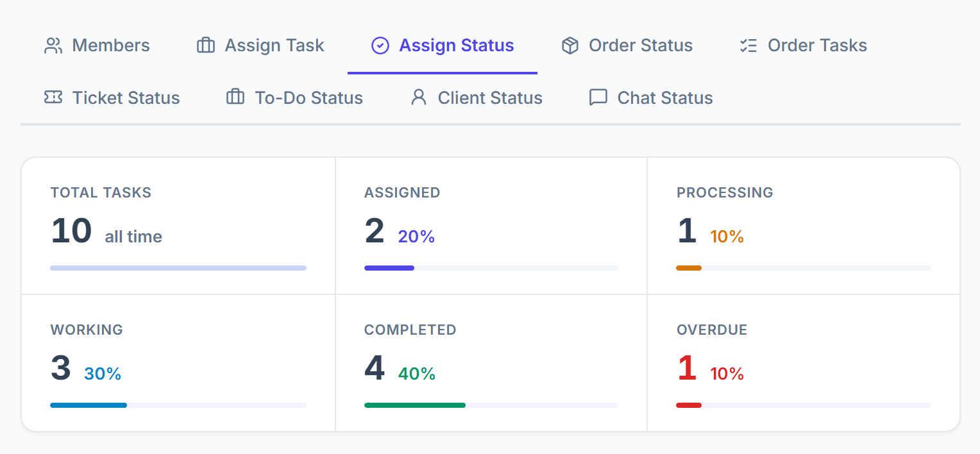Click the 40% completed percentage
The image size is (980, 454).
[417, 373]
